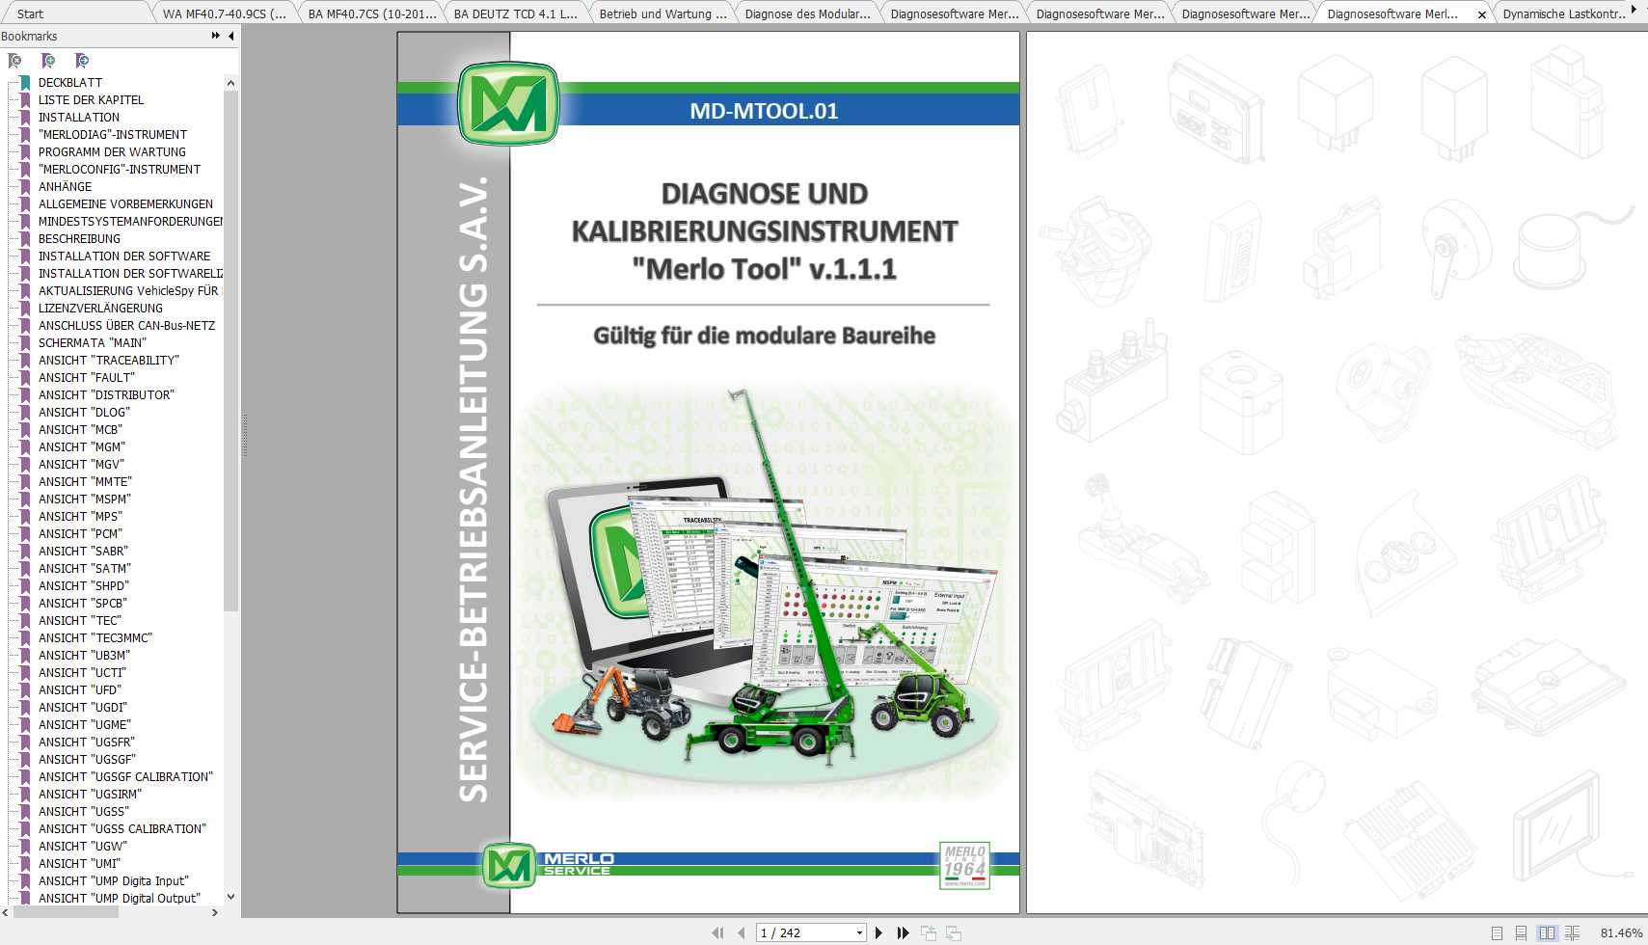Go to first page of document
1648x945 pixels.
(x=717, y=932)
